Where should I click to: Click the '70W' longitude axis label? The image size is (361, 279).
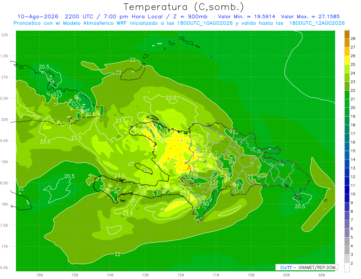251,275
